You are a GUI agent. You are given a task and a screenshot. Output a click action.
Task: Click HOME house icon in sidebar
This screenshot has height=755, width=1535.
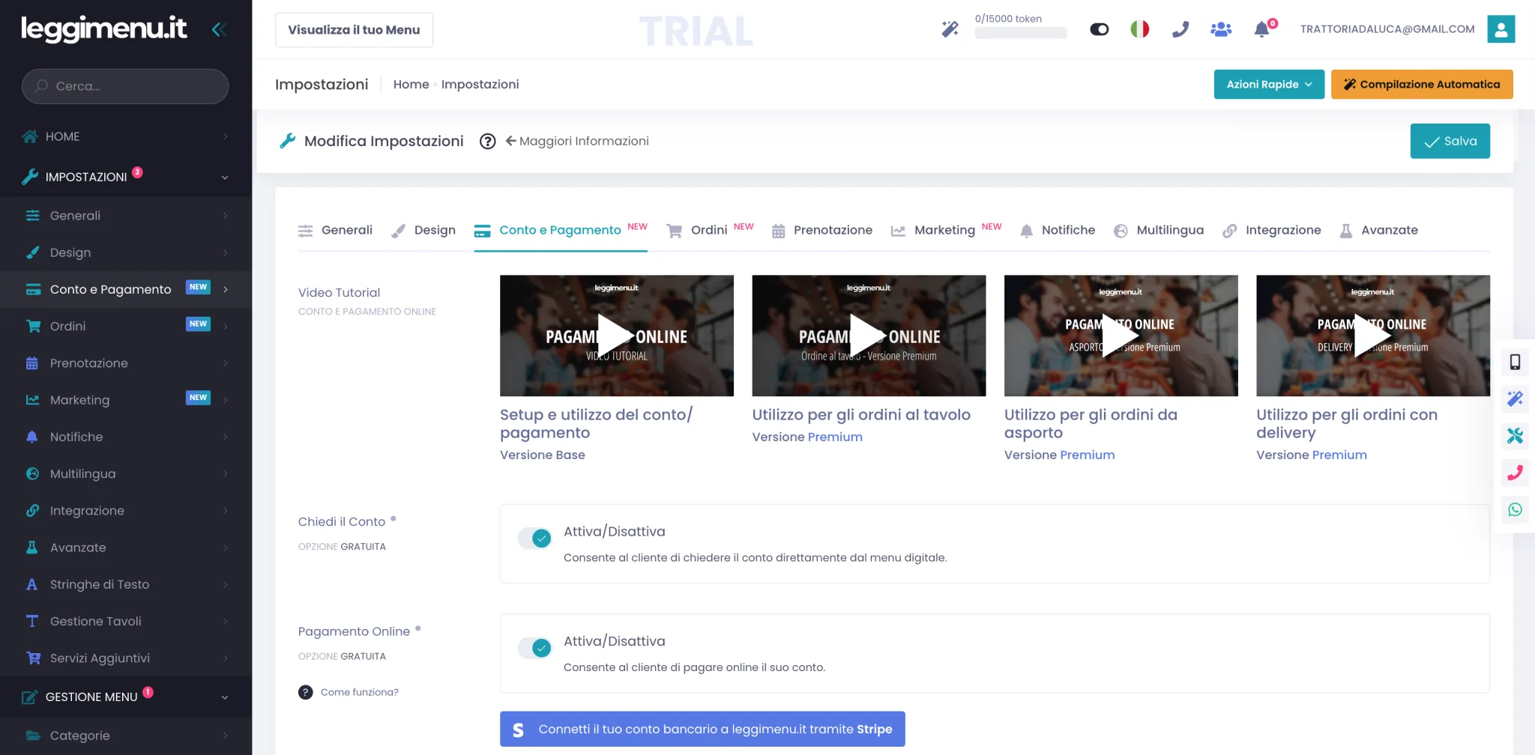point(30,136)
